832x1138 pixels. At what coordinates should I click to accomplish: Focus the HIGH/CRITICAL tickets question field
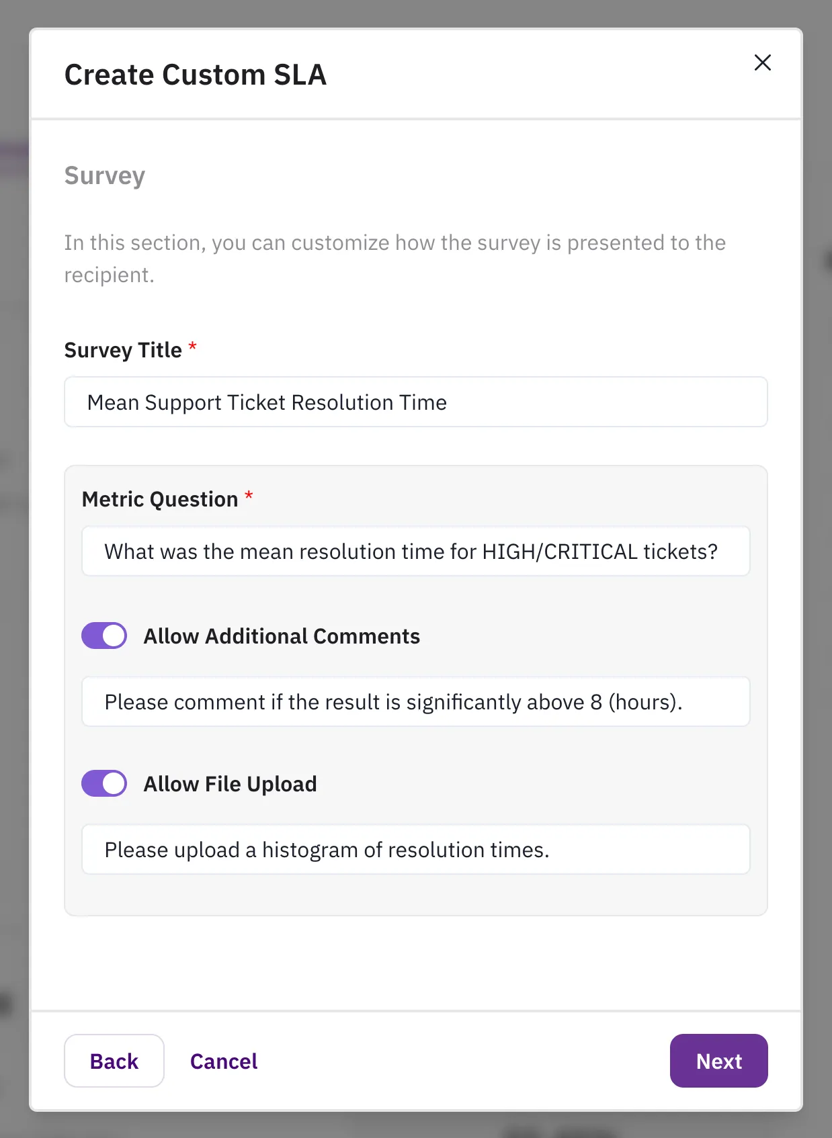point(415,551)
